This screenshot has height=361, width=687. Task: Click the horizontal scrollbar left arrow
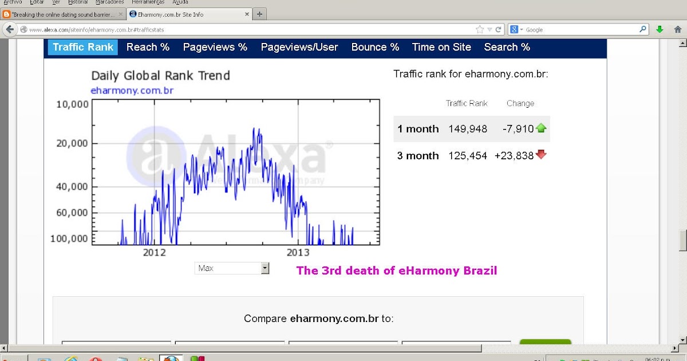click(x=3, y=348)
